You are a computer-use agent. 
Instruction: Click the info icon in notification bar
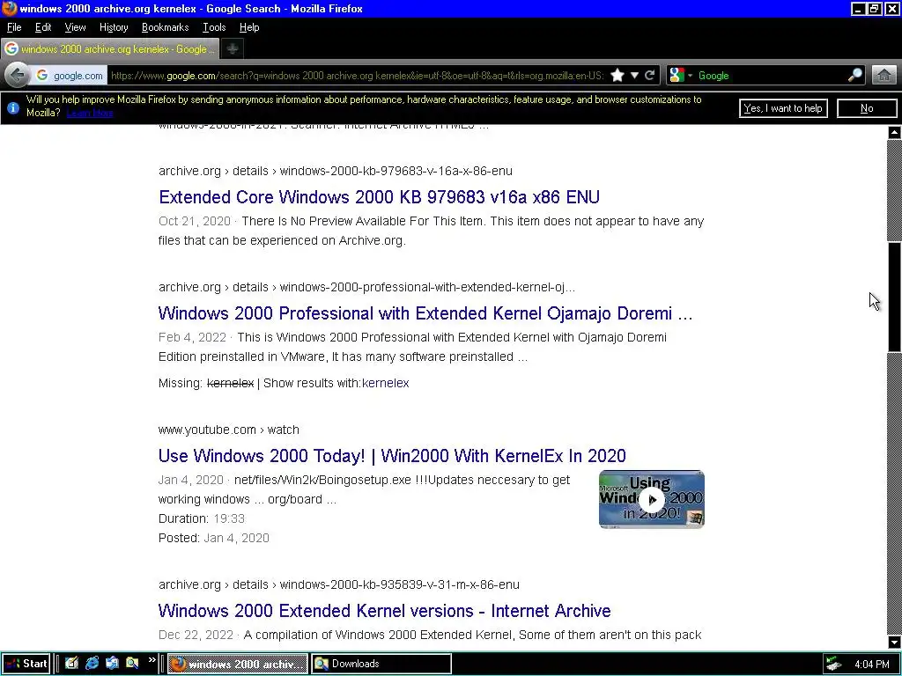click(x=12, y=107)
